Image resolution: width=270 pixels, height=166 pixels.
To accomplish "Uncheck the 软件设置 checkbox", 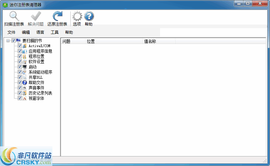I will [x=20, y=62].
